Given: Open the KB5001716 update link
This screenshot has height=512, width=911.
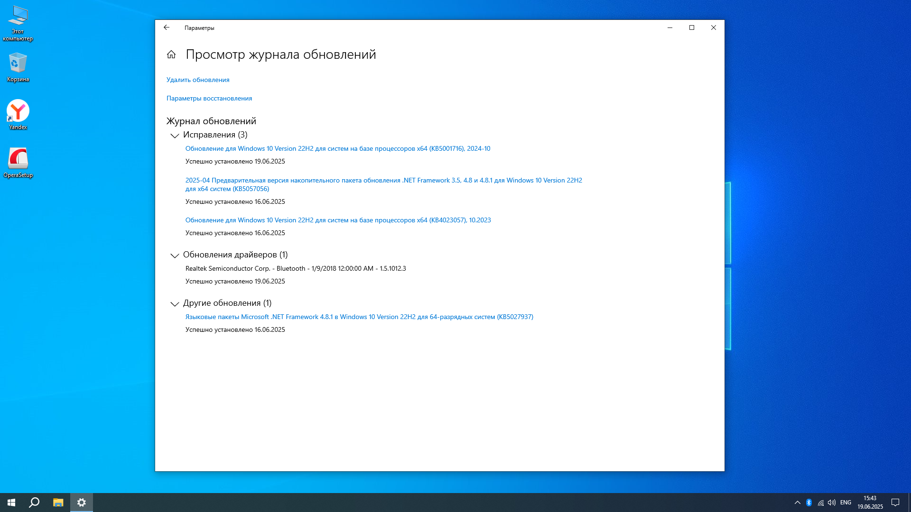Looking at the screenshot, I should tap(337, 148).
